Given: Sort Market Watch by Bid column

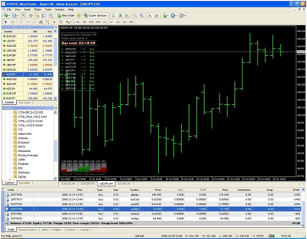Looking at the screenshot, I should (31, 31).
